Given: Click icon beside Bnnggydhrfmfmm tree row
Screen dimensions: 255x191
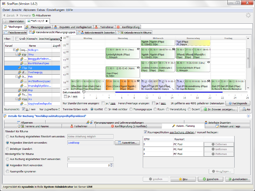Looking at the screenshot, I should click(21, 59).
